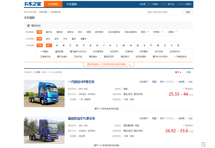Sort results by 价格
The image size is (215, 148).
(x=189, y=72)
